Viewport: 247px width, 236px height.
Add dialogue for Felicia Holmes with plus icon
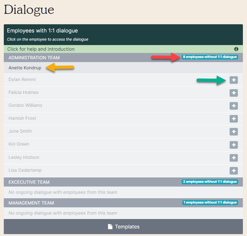click(x=234, y=93)
